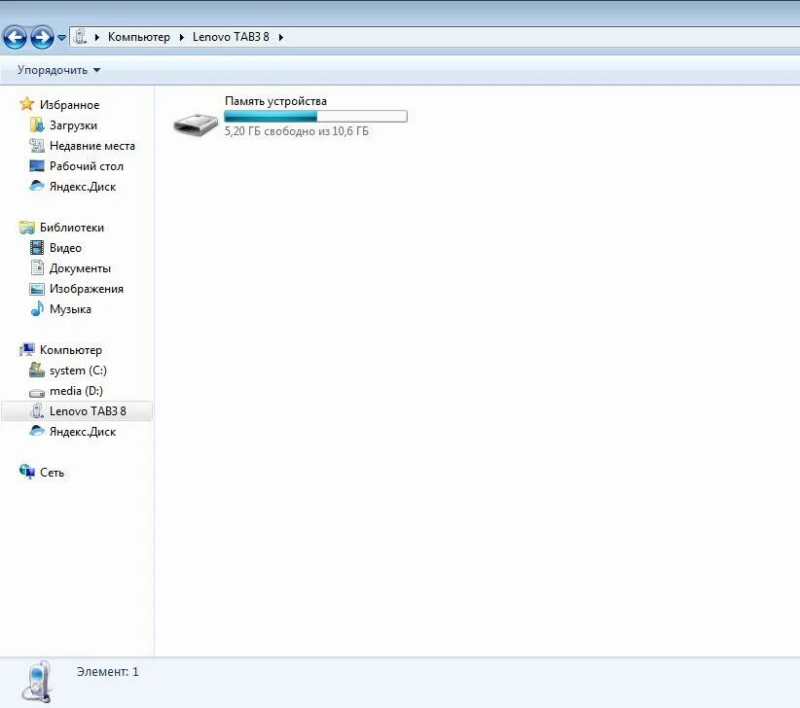Select Избранное in navigation pane
Image resolution: width=800 pixels, height=708 pixels.
tap(69, 104)
